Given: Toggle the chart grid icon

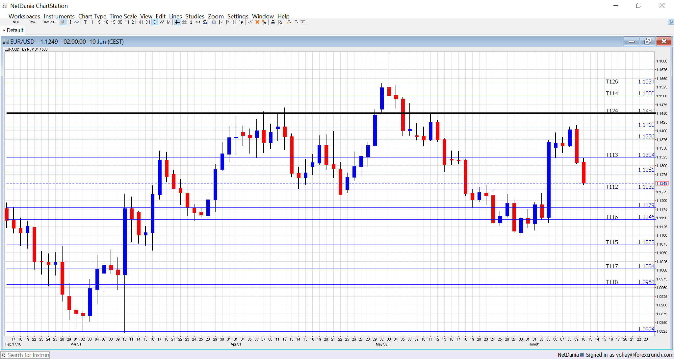Looking at the screenshot, I should point(184,22).
